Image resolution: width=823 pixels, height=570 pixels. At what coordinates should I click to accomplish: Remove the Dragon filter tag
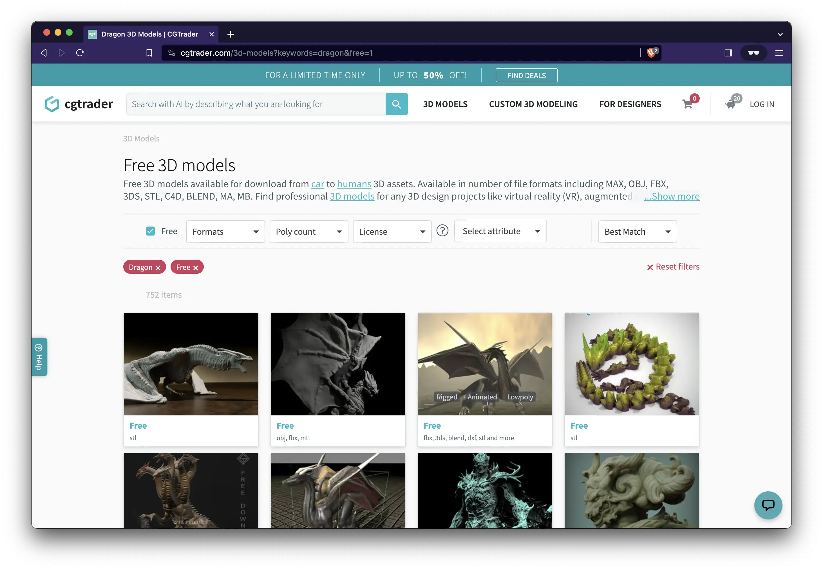coord(158,268)
